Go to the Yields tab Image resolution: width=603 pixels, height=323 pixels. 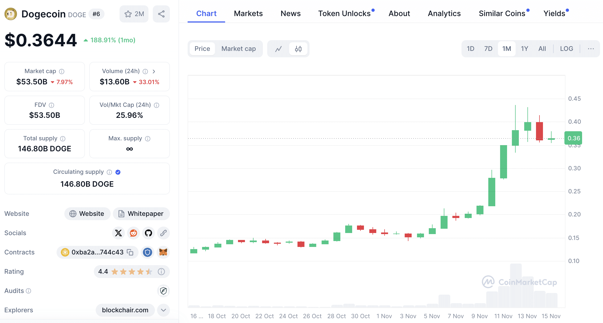coord(554,13)
